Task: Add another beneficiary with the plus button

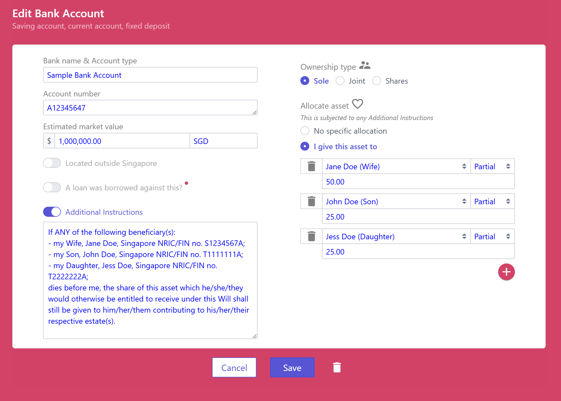Action: (x=506, y=272)
